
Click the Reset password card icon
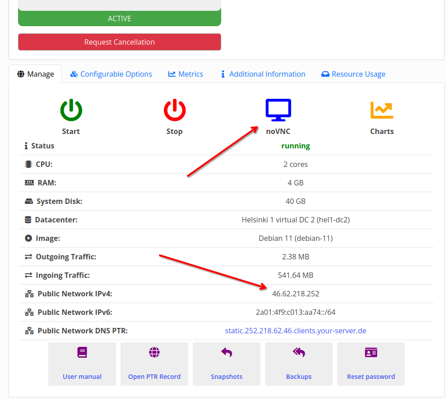coord(371,353)
